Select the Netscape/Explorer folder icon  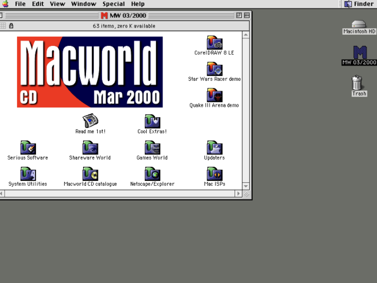pos(153,174)
